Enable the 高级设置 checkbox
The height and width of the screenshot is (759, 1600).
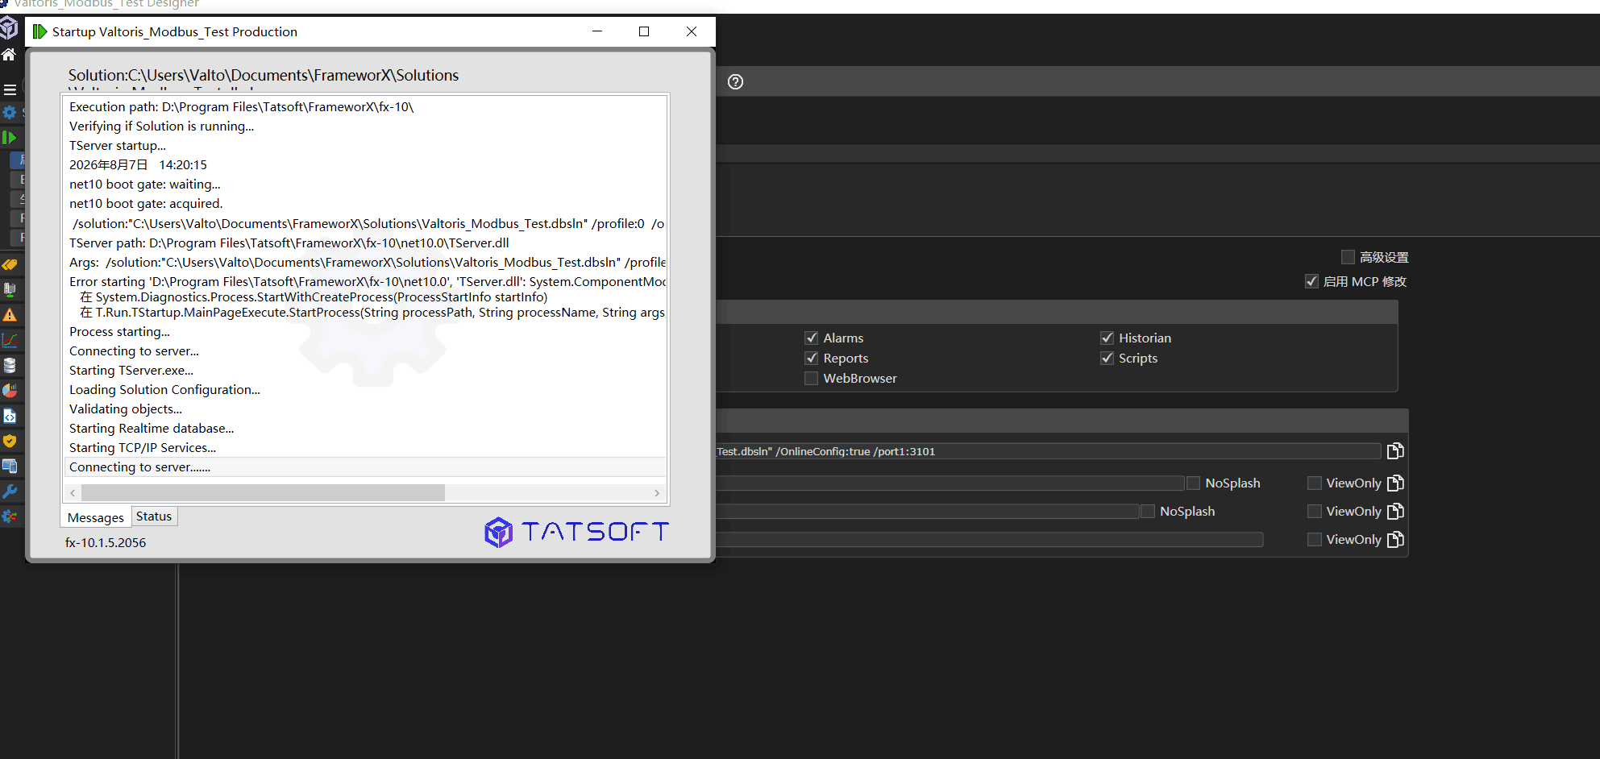[1348, 257]
